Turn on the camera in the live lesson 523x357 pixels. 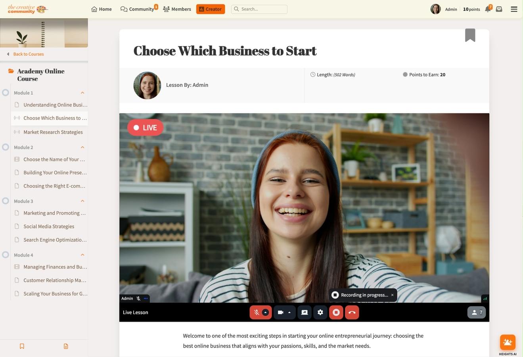coord(280,312)
